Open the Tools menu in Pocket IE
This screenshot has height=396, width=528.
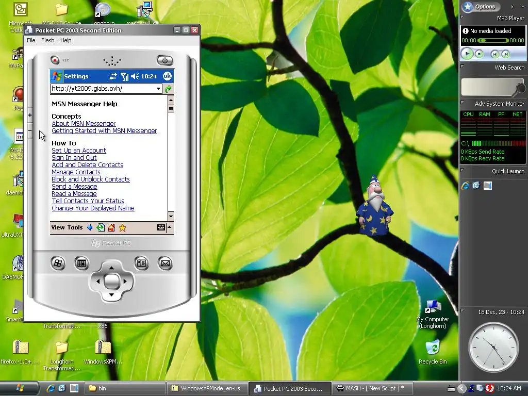coord(74,227)
